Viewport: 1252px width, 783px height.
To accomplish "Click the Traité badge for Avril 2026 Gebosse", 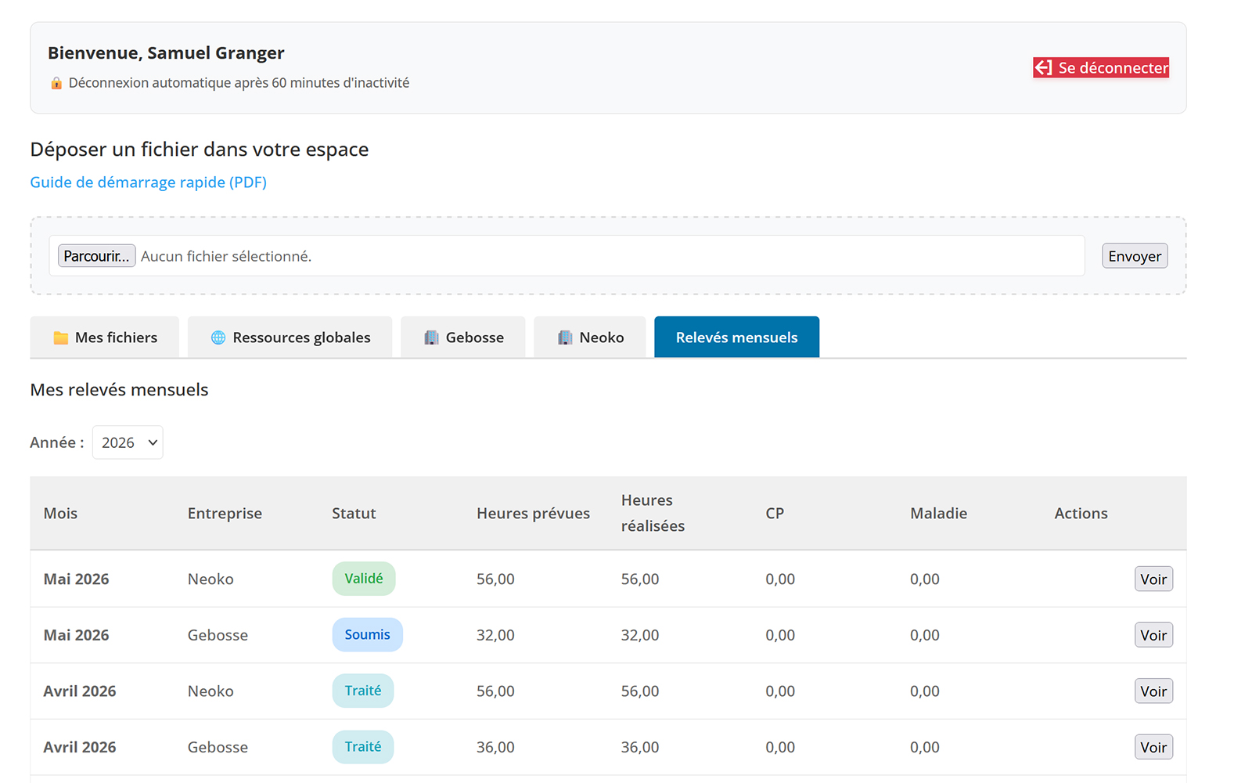I will pyautogui.click(x=363, y=747).
